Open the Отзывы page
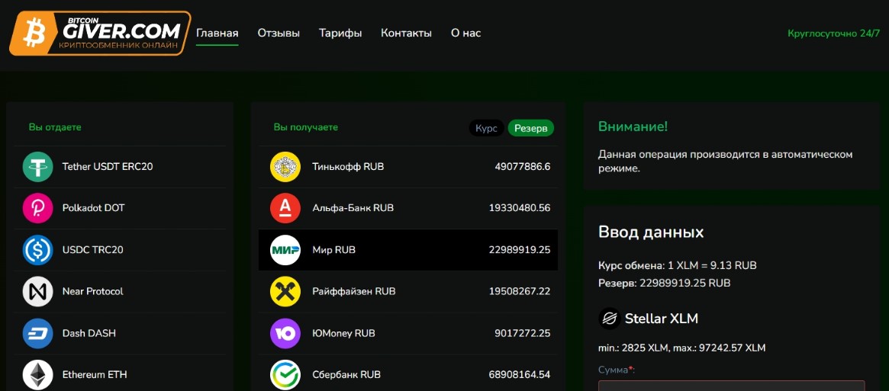Viewport: 889px width, 391px height. coord(279,34)
